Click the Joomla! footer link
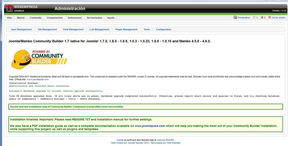Viewport: 288px width, 146px height. pyautogui.click(x=120, y=140)
